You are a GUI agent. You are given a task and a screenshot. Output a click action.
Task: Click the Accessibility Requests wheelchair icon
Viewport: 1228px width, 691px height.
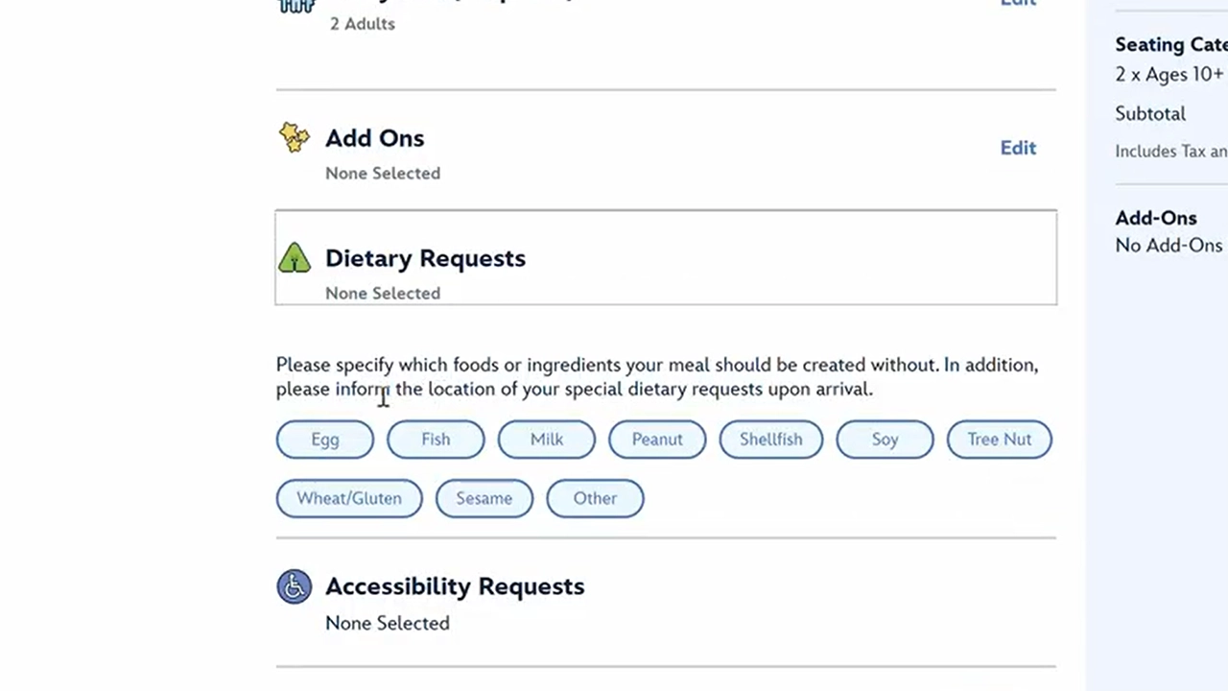pos(295,585)
